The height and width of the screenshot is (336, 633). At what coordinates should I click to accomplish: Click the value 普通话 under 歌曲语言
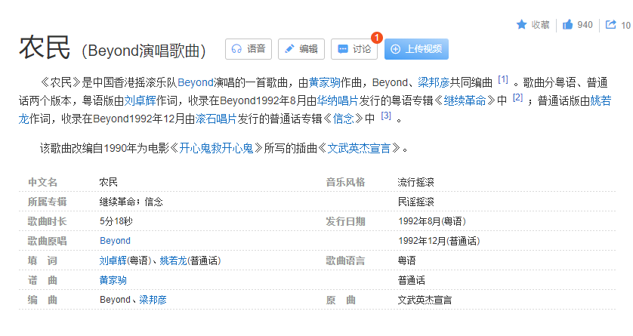(412, 280)
